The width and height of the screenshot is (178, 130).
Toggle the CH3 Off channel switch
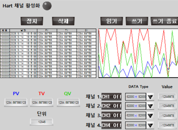[x=111, y=115]
